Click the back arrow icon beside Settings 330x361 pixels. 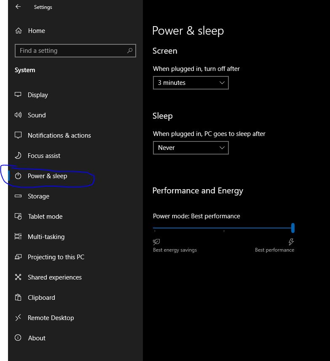pyautogui.click(x=18, y=7)
